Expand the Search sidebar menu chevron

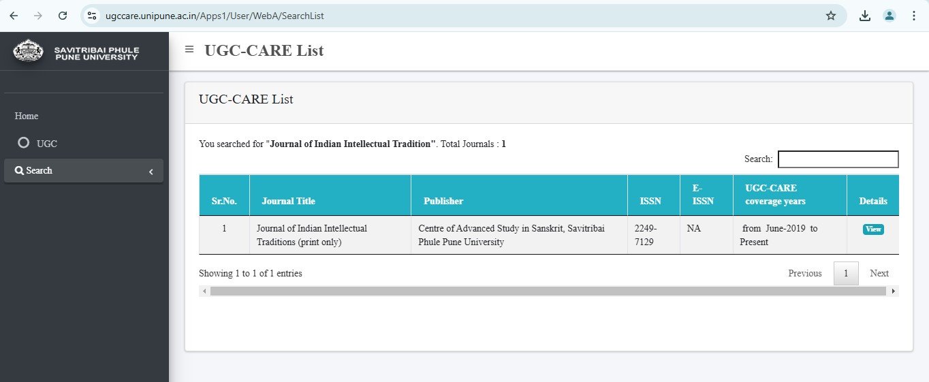[x=151, y=172]
